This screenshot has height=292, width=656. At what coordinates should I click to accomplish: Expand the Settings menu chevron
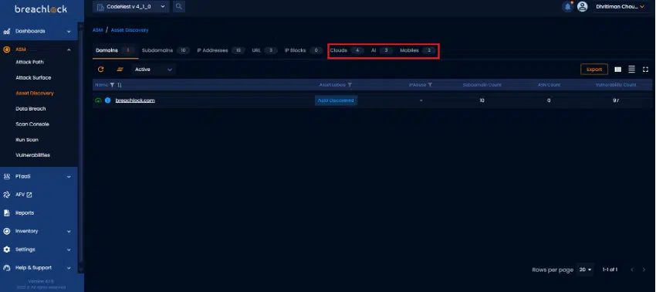tap(69, 250)
